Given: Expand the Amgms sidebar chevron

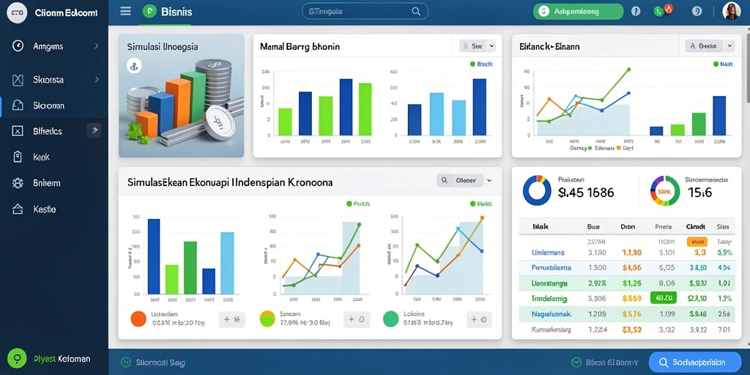Looking at the screenshot, I should 97,46.
